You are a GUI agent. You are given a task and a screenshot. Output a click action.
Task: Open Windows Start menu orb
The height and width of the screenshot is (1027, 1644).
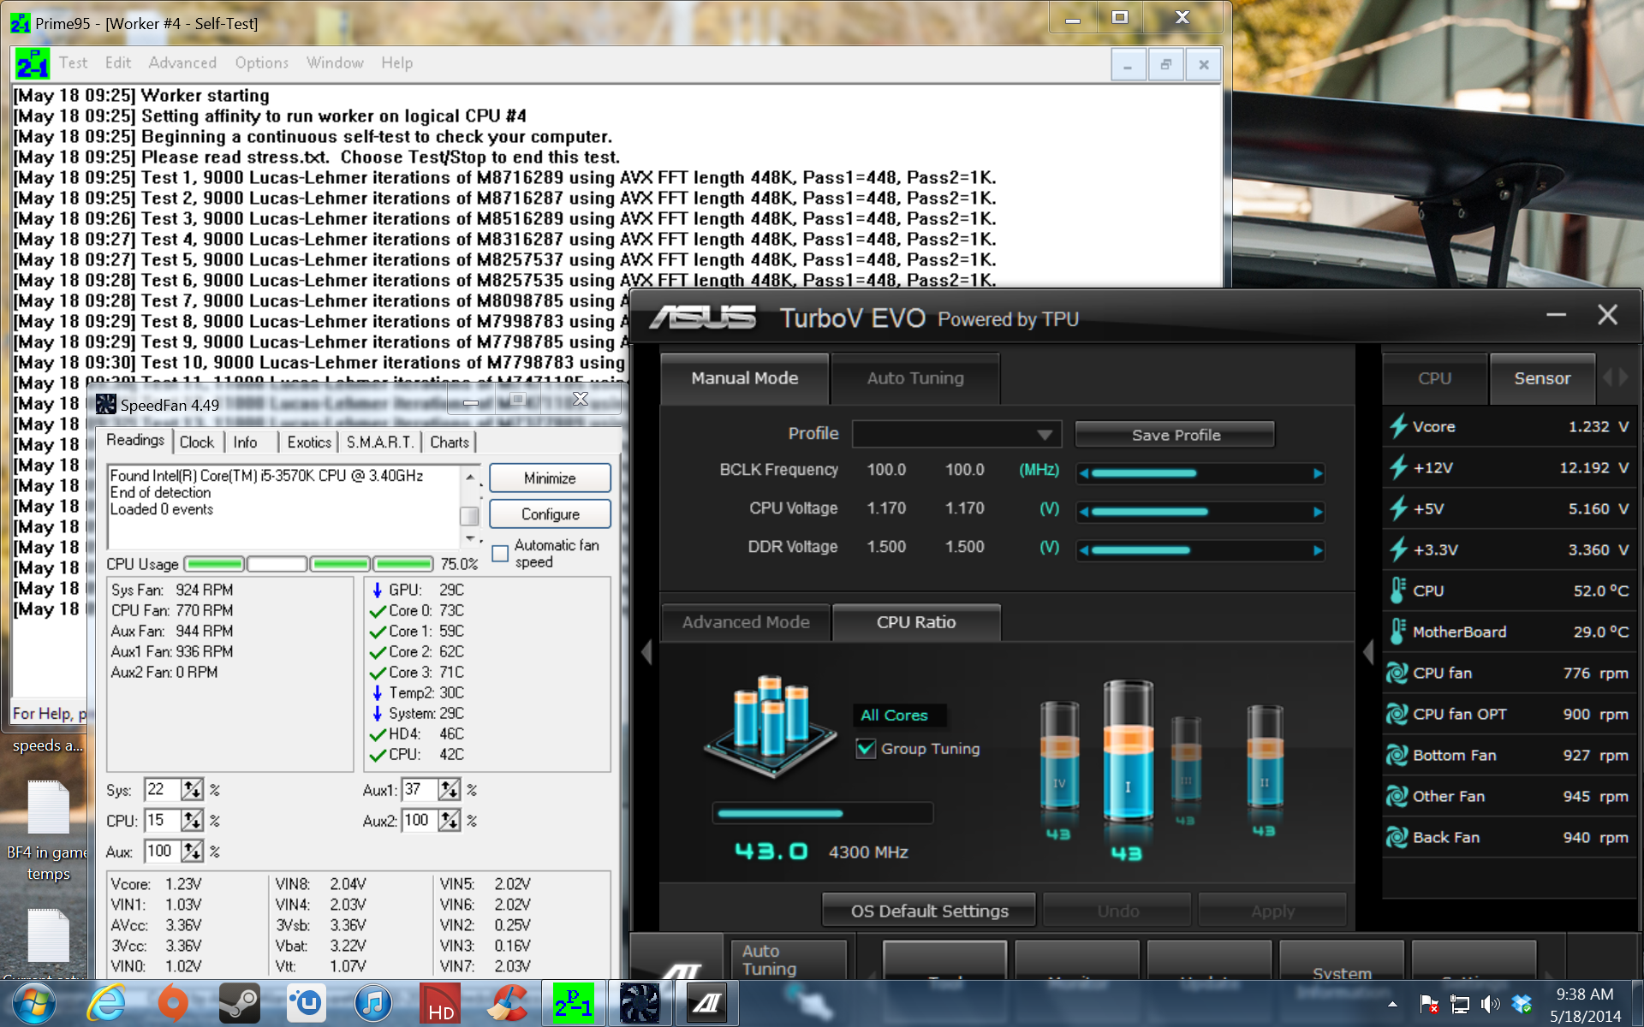point(33,1003)
